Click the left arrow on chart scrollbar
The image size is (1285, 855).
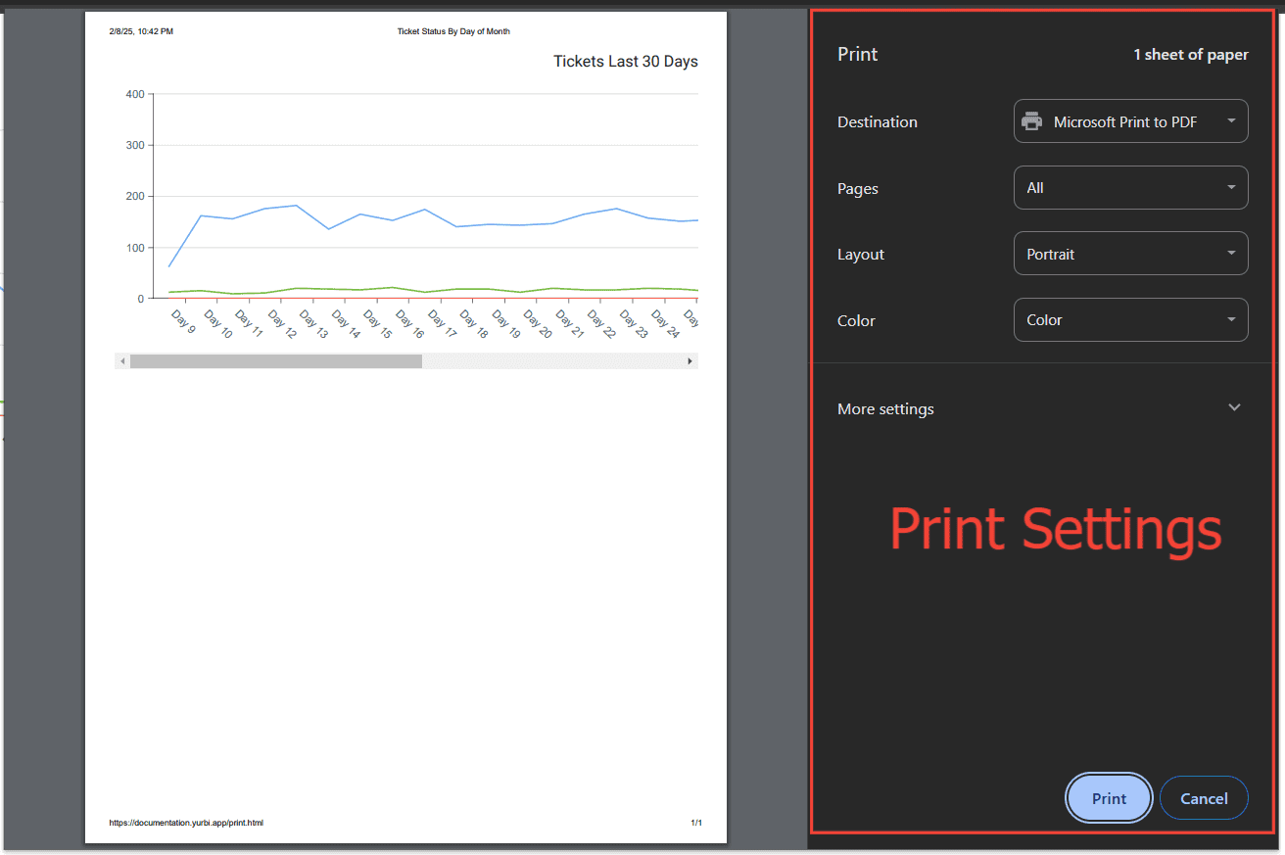[122, 361]
